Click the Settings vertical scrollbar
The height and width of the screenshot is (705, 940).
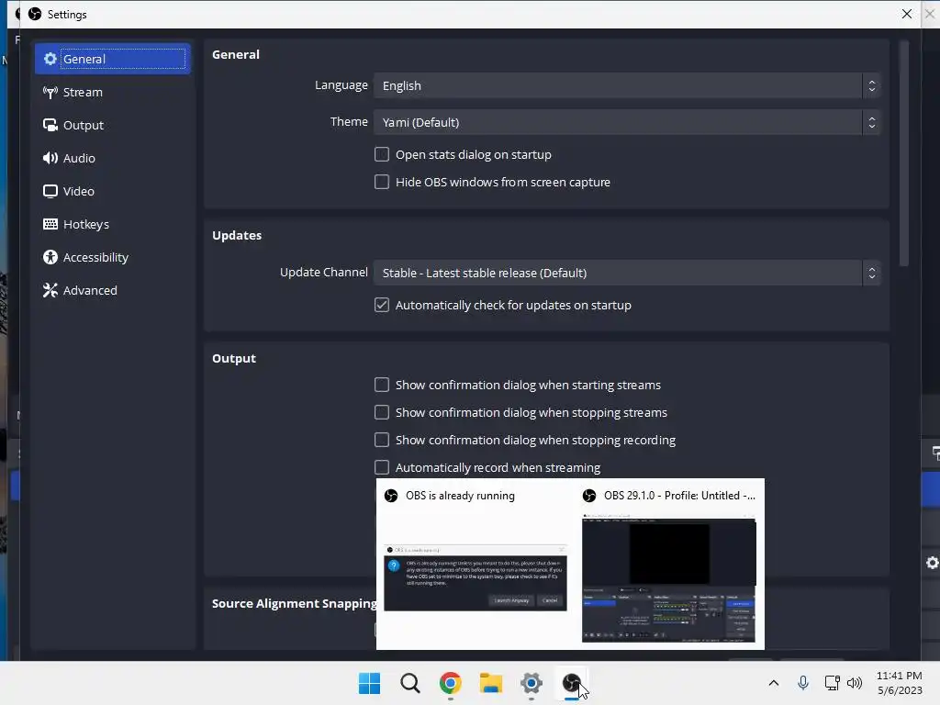point(904,153)
